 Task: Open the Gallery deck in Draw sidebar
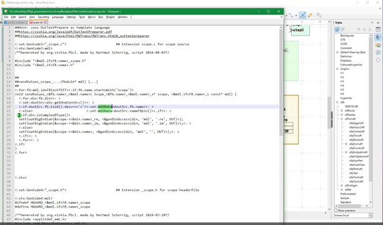[x=378, y=45]
